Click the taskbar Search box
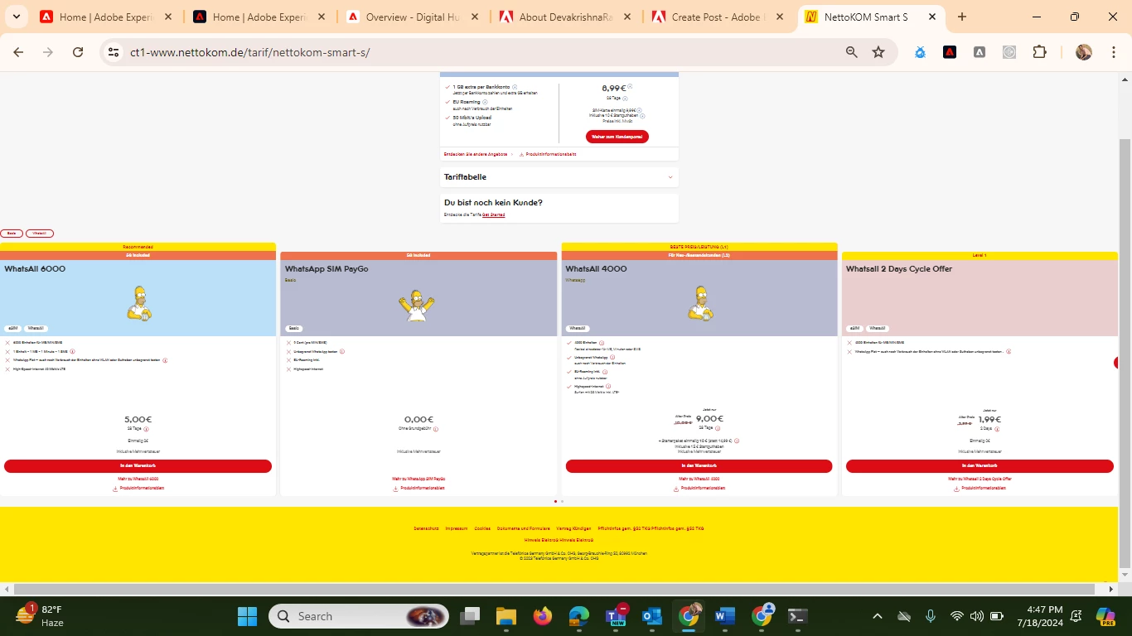 [359, 616]
